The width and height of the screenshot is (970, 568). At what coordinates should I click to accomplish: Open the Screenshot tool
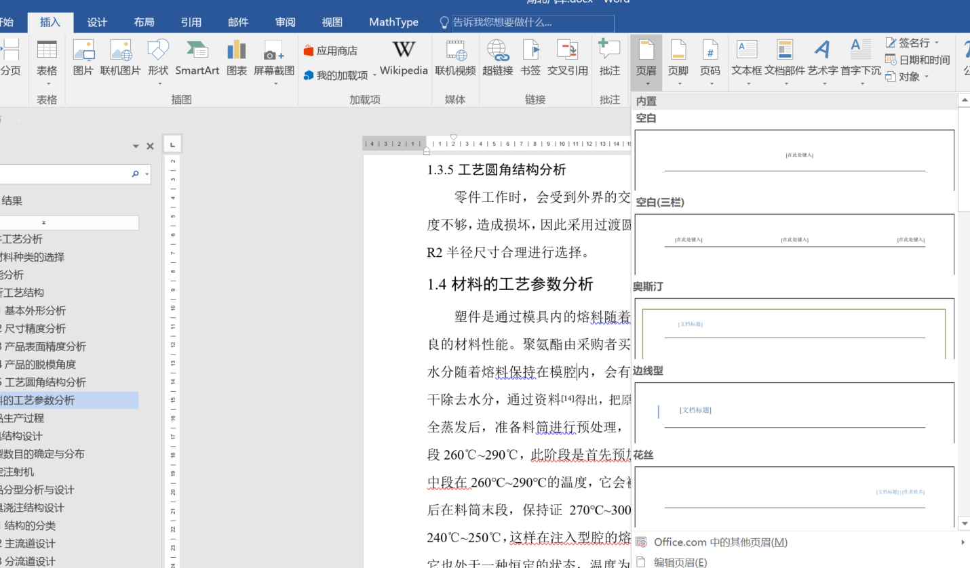coord(274,62)
